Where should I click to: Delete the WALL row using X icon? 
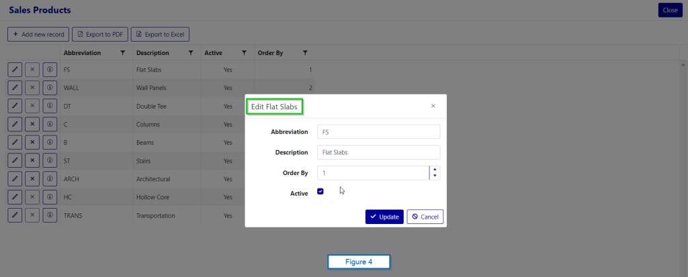coord(32,88)
